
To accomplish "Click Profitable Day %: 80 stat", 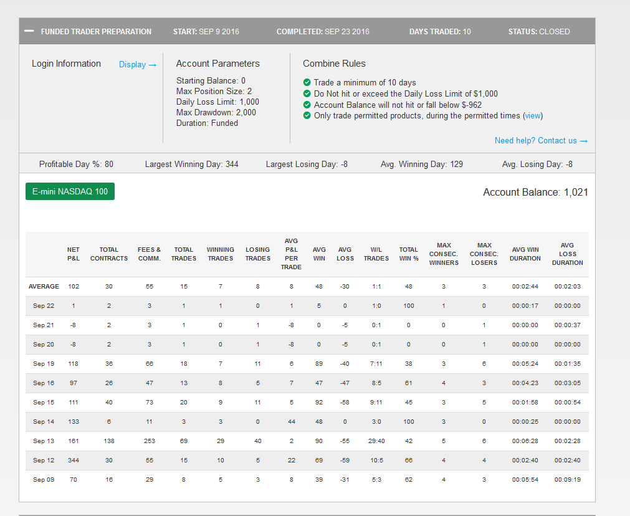I will 76,164.
